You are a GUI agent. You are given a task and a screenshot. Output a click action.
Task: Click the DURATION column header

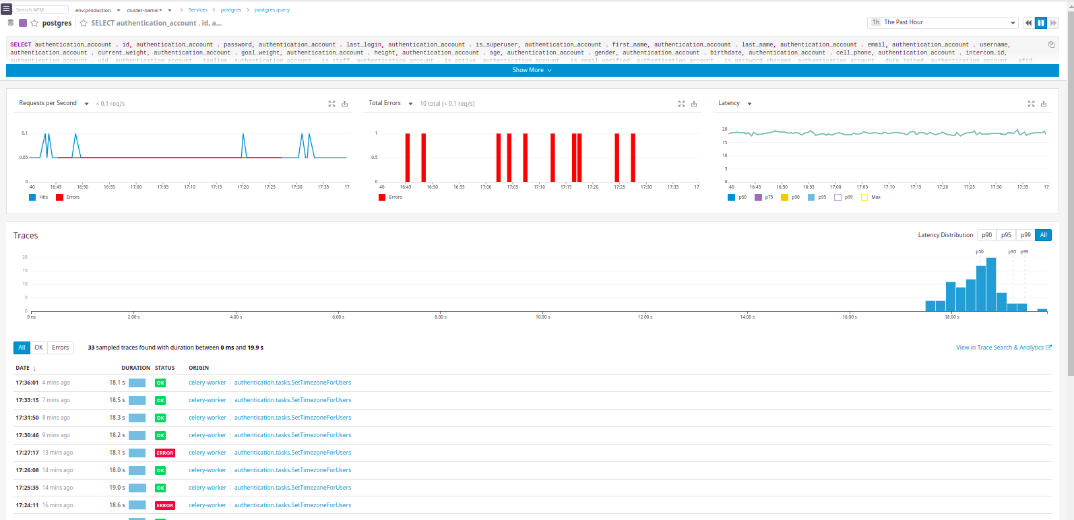click(136, 368)
